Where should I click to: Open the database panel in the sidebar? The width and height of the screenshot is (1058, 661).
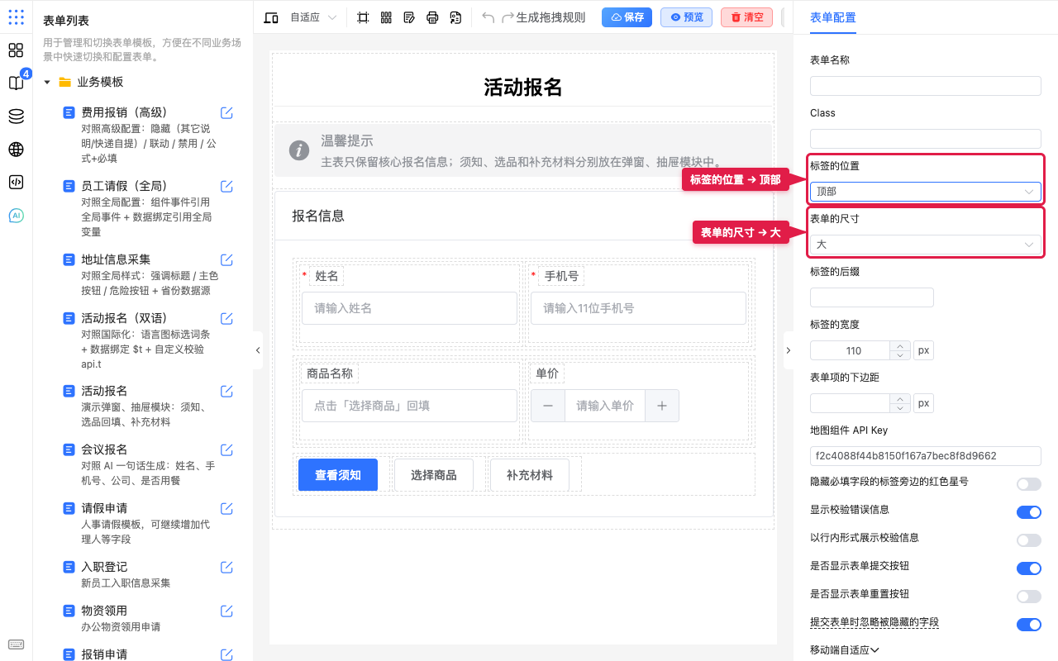[16, 117]
